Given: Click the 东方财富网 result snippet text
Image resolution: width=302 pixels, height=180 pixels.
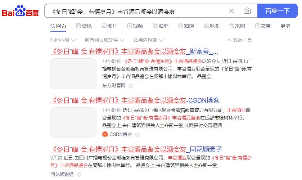Looking at the screenshot, I should [177, 69].
